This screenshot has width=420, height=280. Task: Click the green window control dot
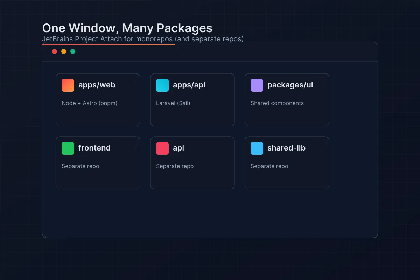click(x=73, y=51)
